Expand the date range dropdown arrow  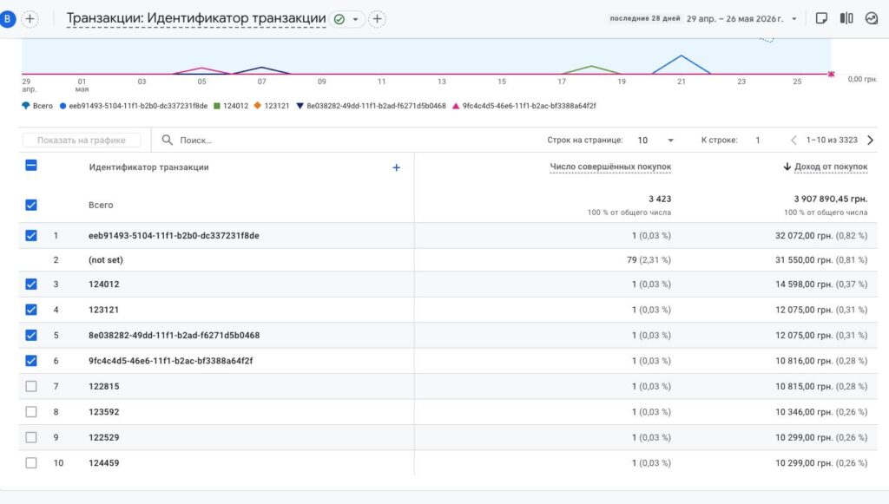(x=794, y=19)
